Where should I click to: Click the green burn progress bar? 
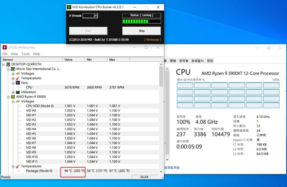(x=142, y=22)
